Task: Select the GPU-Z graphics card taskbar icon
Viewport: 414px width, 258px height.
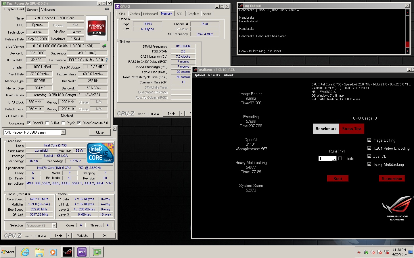Action: [97, 252]
